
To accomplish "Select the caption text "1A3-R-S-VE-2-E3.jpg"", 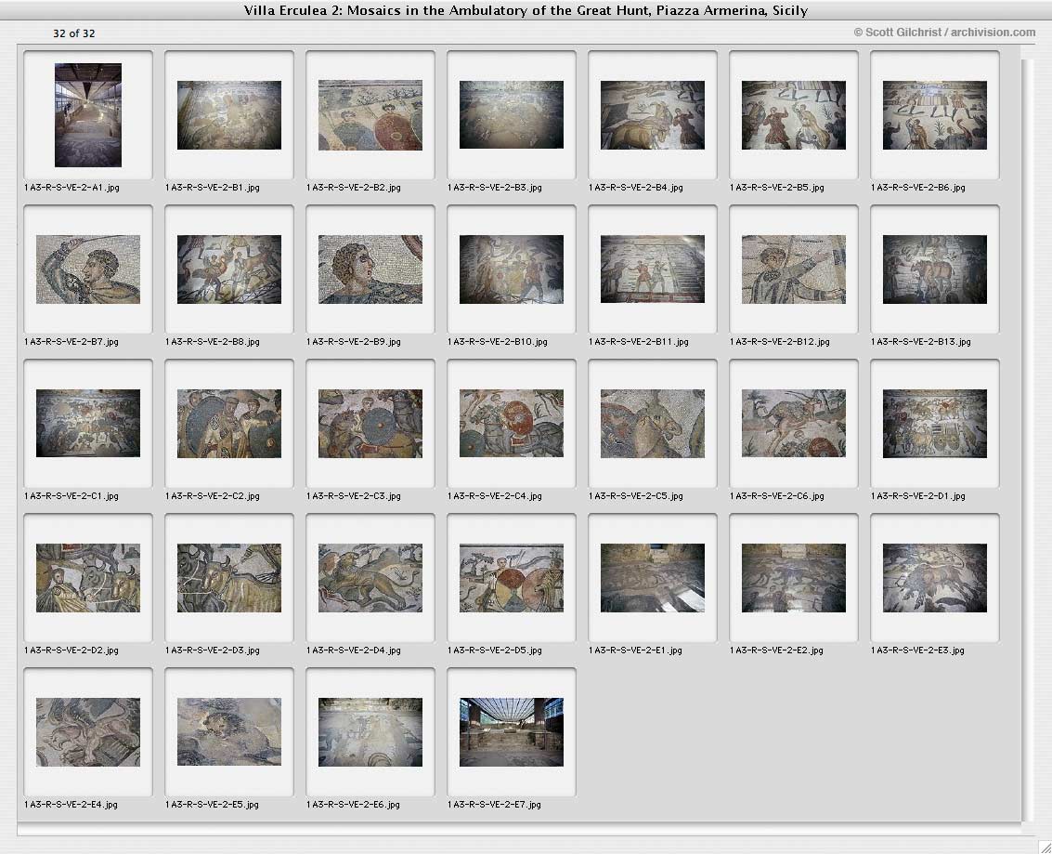I will [x=917, y=650].
